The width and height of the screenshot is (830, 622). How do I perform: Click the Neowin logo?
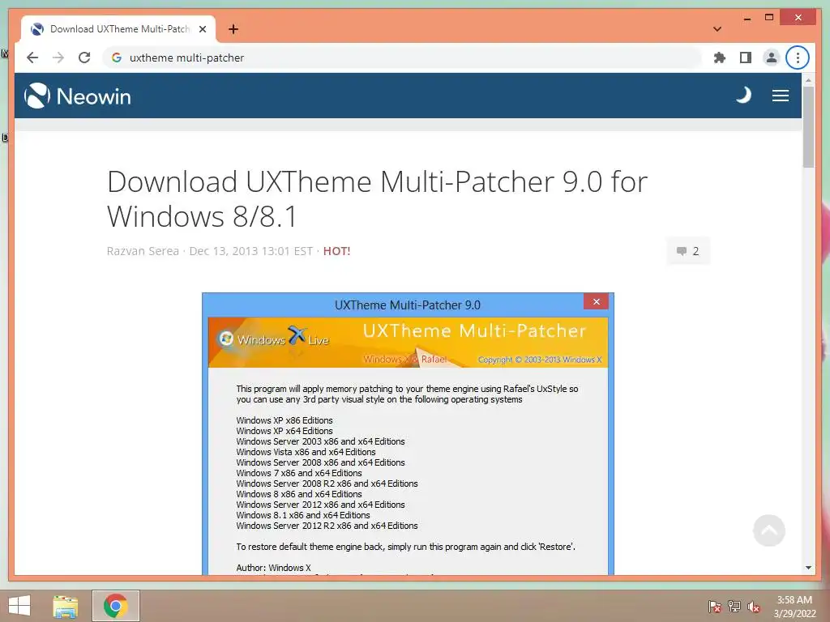point(77,96)
